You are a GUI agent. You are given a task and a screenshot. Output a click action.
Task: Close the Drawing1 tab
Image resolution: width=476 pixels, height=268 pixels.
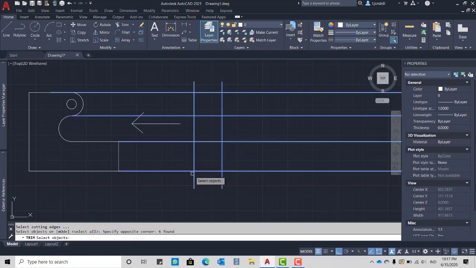[77, 55]
